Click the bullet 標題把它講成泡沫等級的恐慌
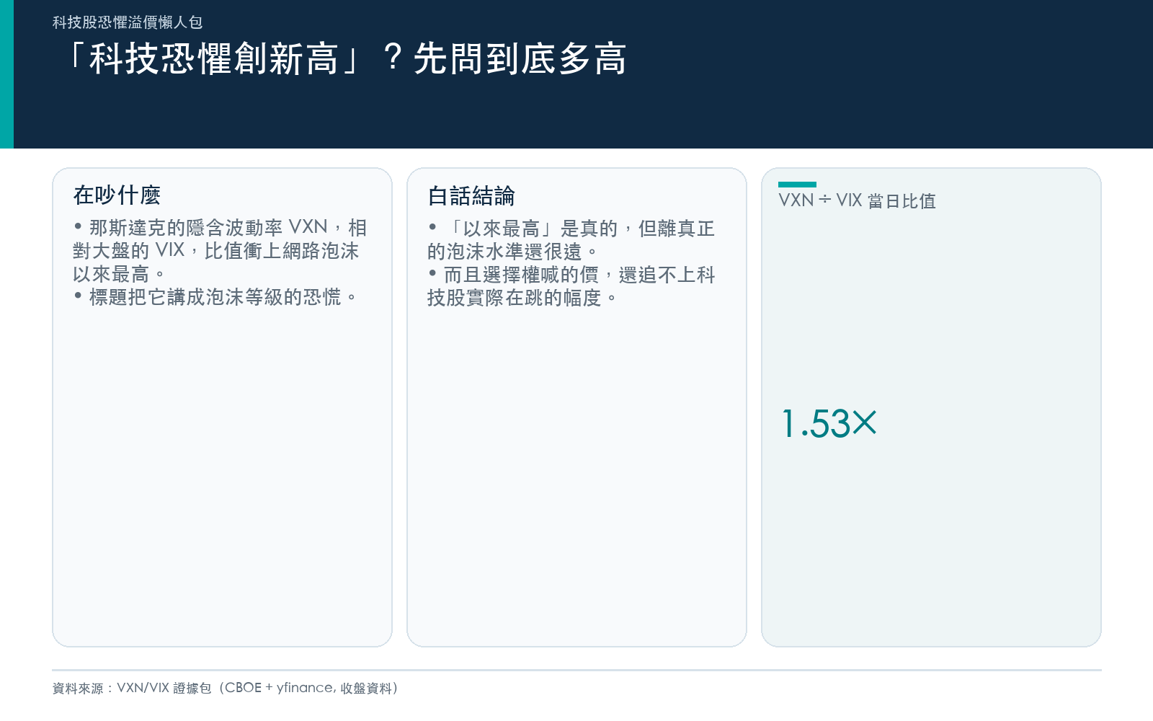Viewport: 1153px width, 721px height. pos(215,297)
